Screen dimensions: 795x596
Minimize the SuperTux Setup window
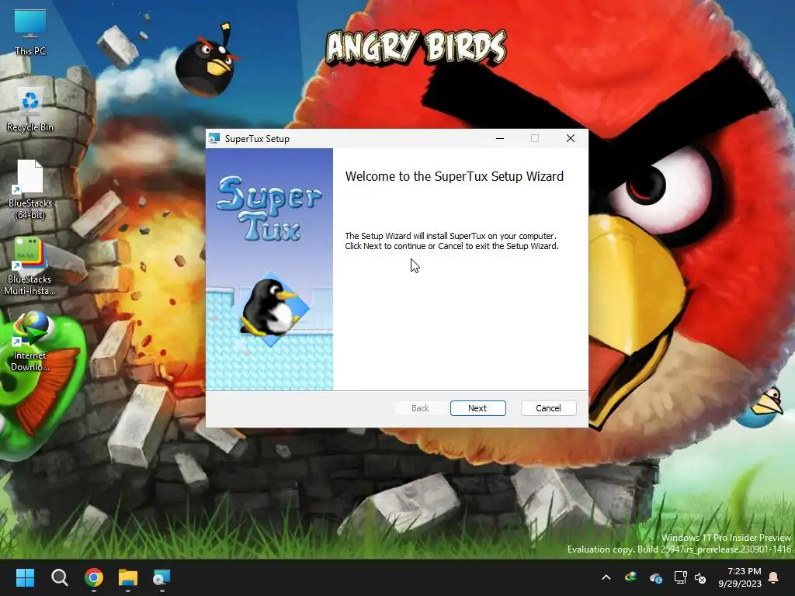coord(500,138)
